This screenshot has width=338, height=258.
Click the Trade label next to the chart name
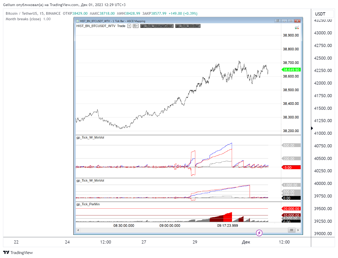pyautogui.click(x=121, y=26)
